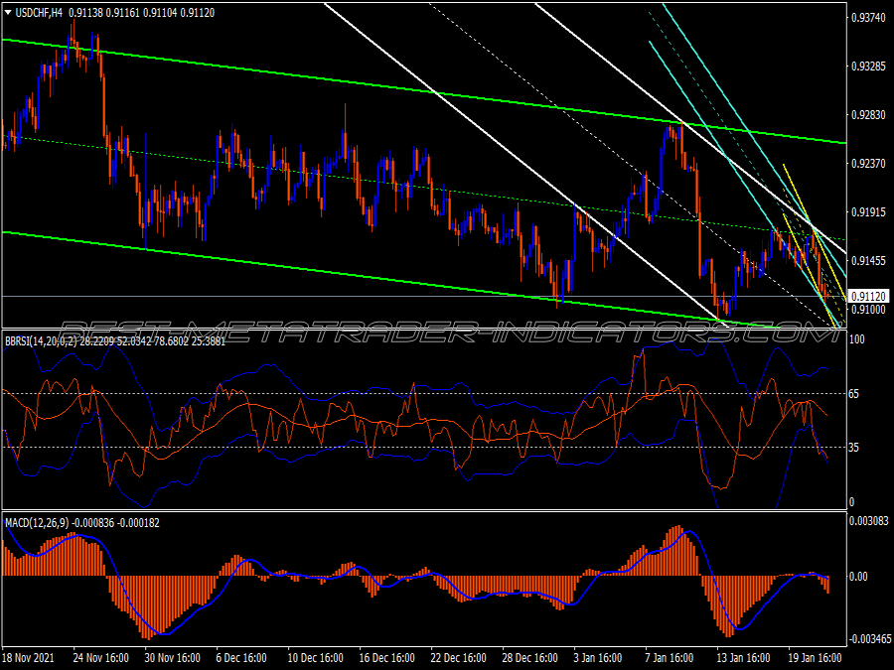Click the 16 Dec 16:00 time label
This screenshot has height=670, width=894.
coord(387,658)
